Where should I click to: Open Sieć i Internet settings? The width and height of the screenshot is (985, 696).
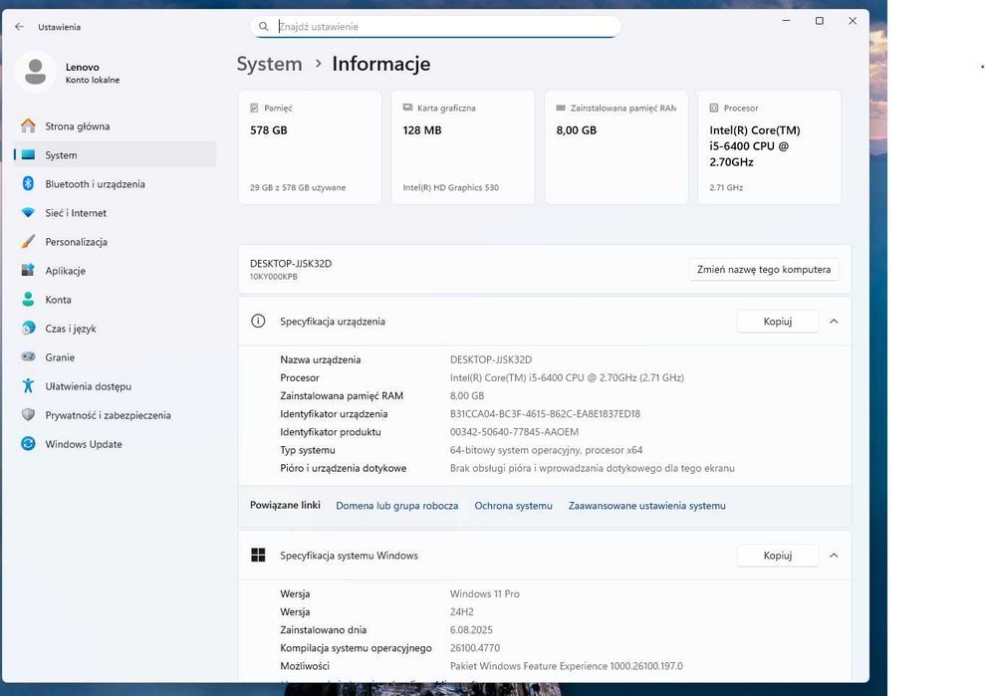coord(115,213)
